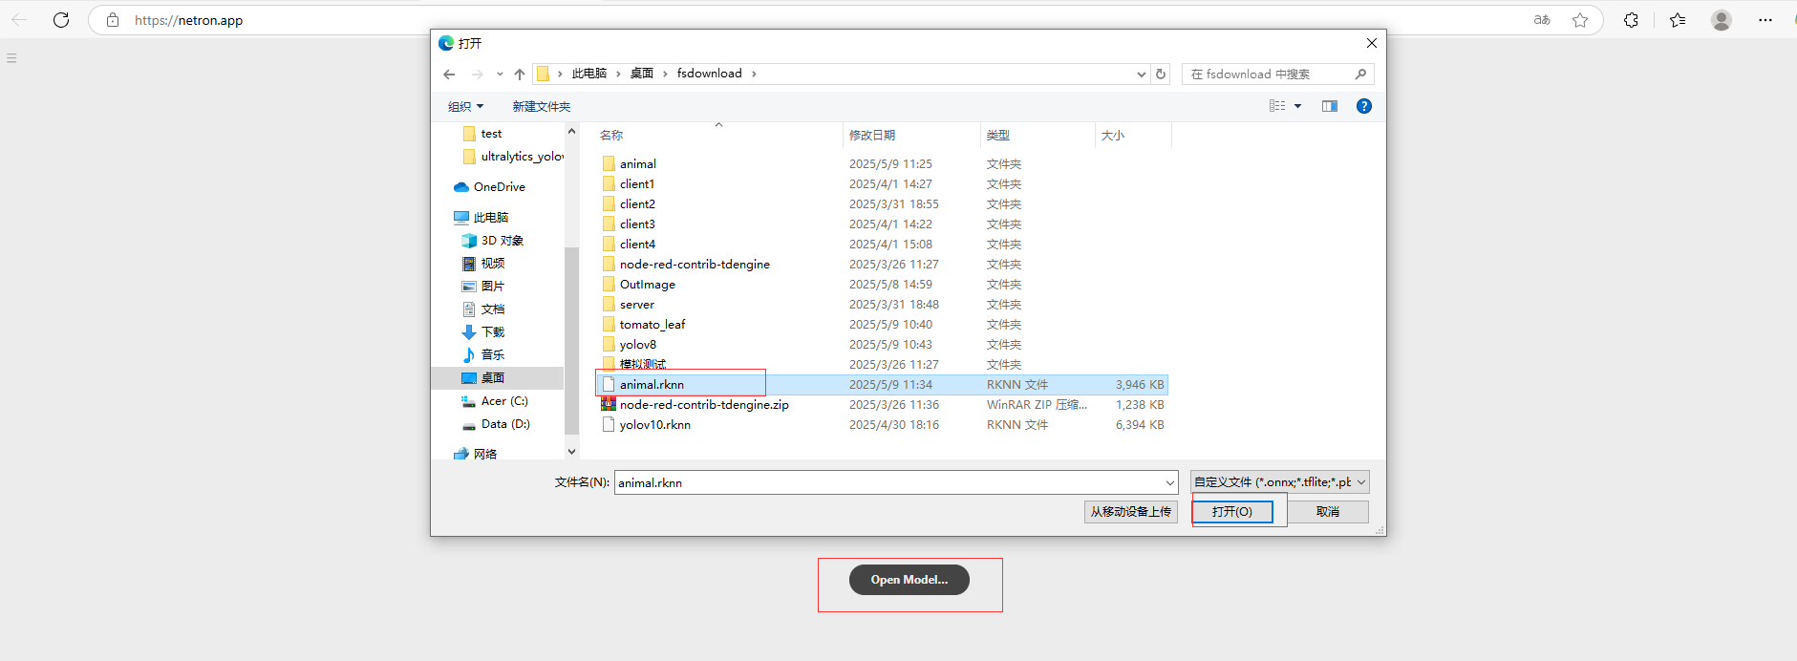The image size is (1797, 661).
Task: Click the browser favorites star icon
Action: point(1580,20)
